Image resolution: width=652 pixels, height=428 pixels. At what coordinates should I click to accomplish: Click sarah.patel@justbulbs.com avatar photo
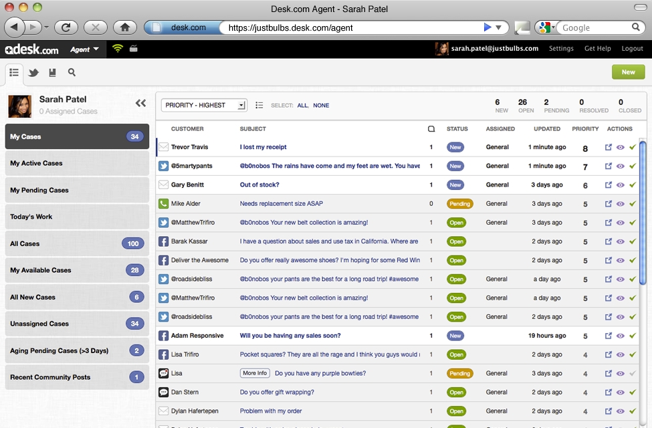click(x=441, y=49)
